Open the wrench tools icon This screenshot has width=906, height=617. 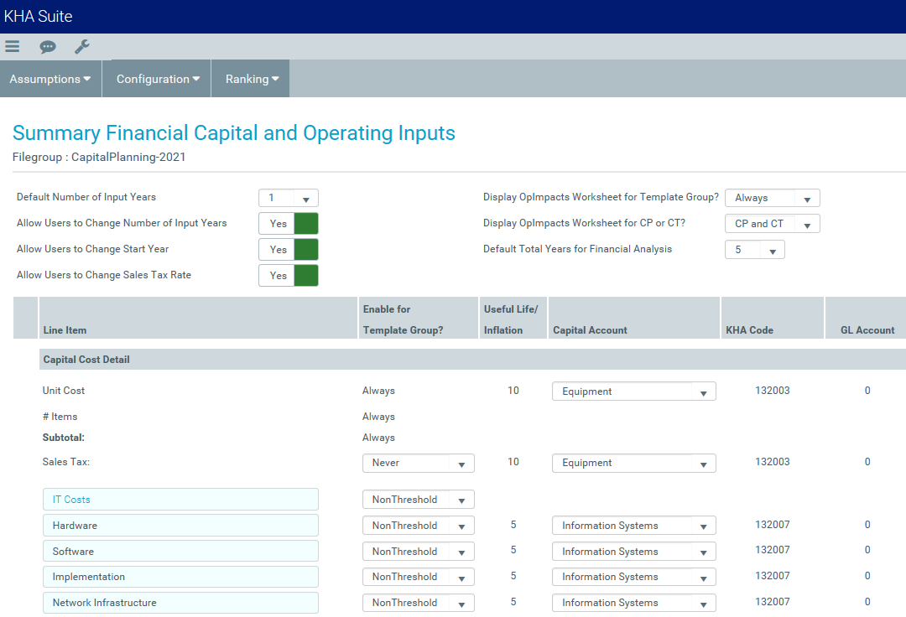click(81, 47)
